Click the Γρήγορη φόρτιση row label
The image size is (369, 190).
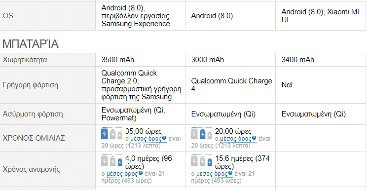tap(30, 85)
